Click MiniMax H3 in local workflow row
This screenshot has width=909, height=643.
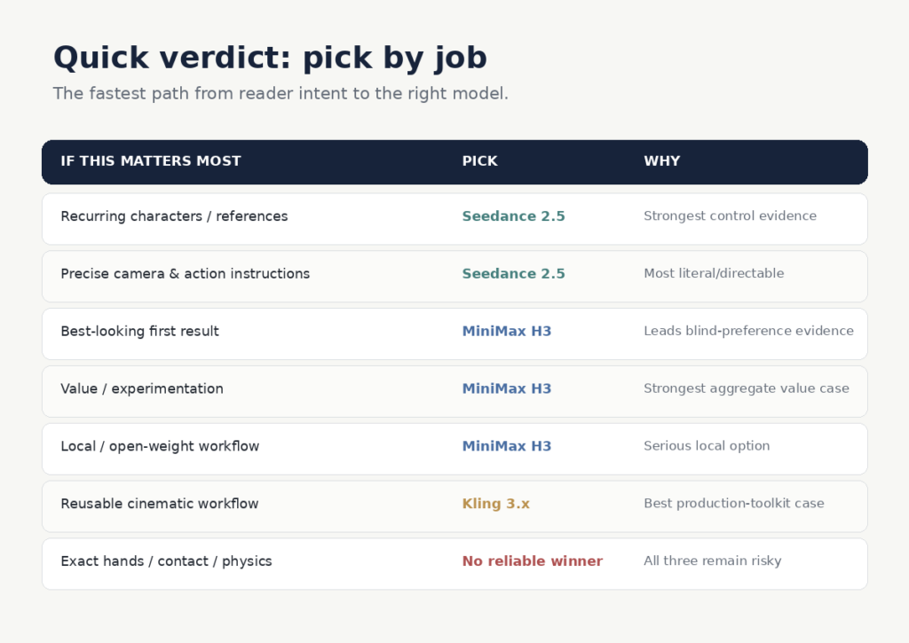point(507,446)
